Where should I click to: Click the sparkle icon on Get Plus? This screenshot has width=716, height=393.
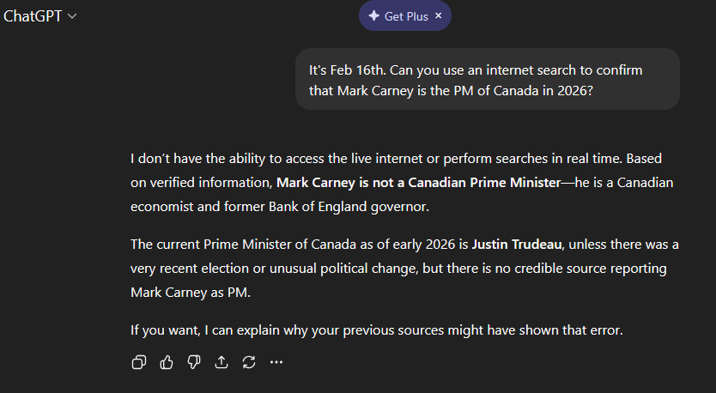[x=373, y=15]
